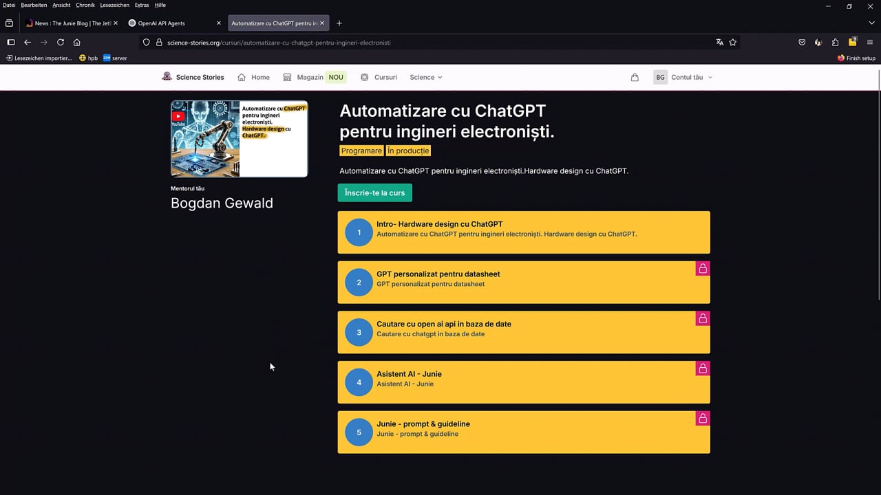Click lock icon on Asistent AI lesson
881x495 pixels.
703,368
